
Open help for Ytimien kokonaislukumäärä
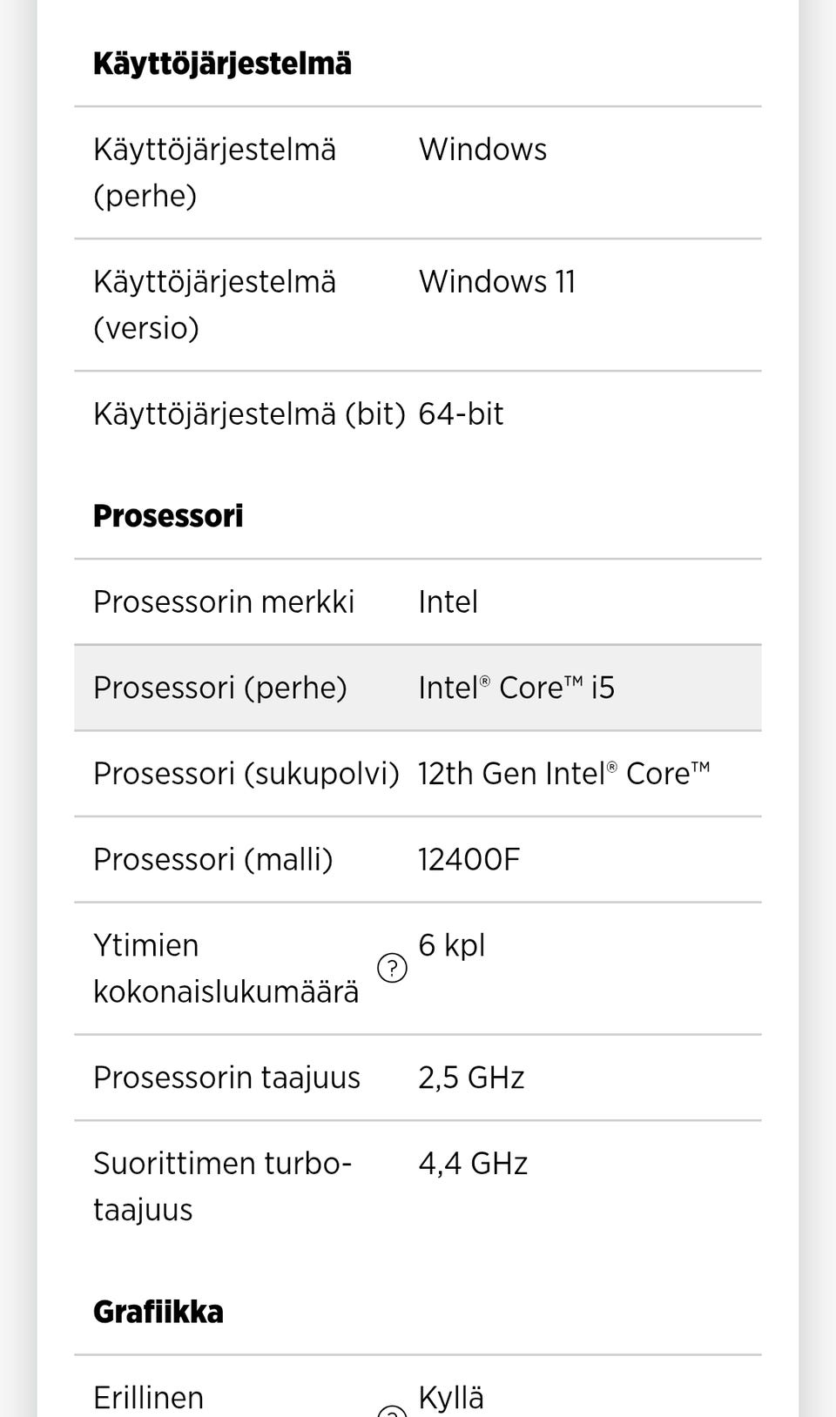pyautogui.click(x=392, y=968)
